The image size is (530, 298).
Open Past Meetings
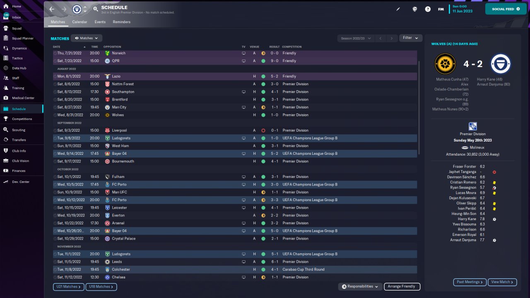coord(470,282)
